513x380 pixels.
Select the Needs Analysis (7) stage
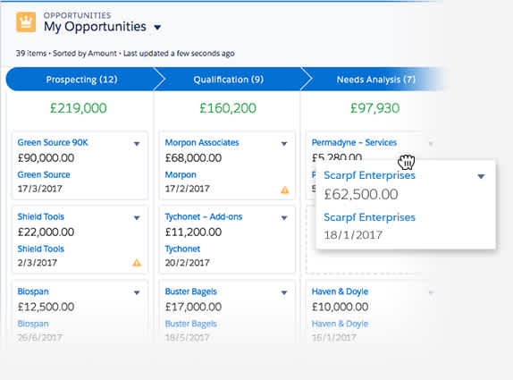[x=376, y=80]
